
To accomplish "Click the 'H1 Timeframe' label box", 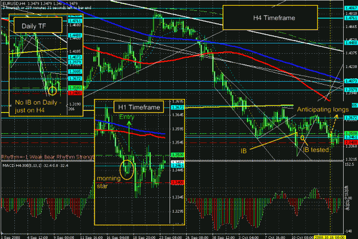I will [x=139, y=107].
